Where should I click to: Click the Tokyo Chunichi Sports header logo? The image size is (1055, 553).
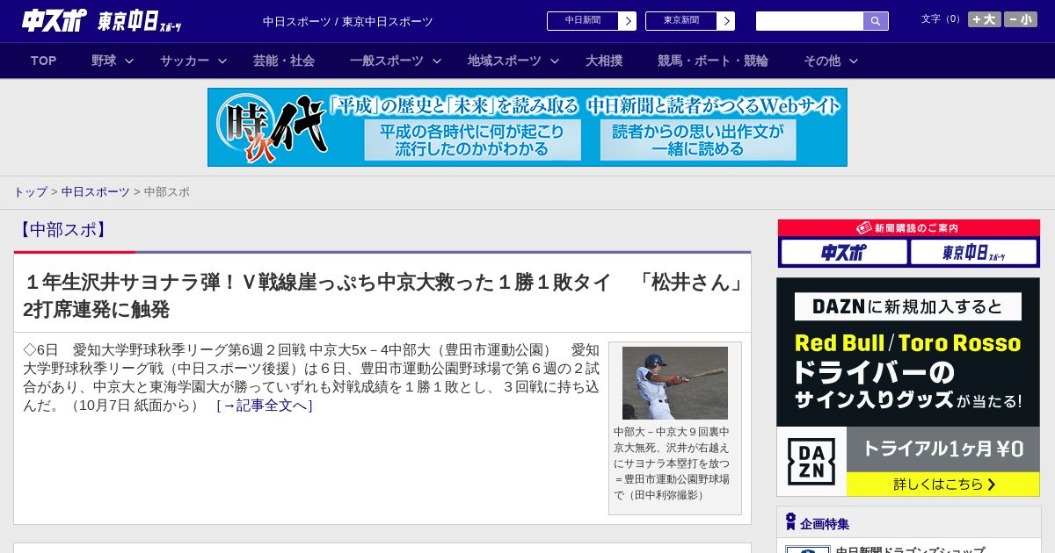tap(140, 21)
